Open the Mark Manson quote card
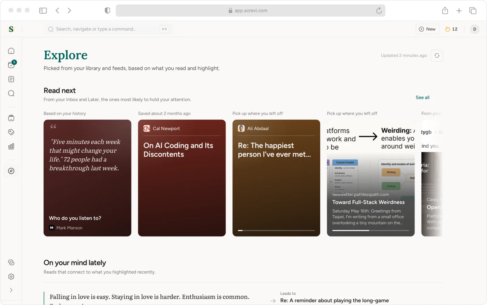 [87, 178]
